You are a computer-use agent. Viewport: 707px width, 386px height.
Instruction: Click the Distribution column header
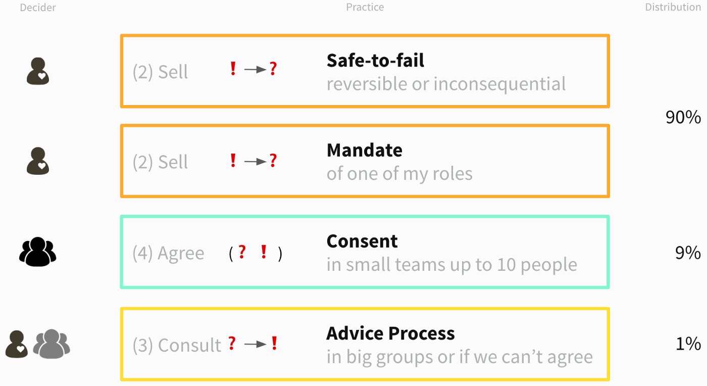[x=673, y=8]
